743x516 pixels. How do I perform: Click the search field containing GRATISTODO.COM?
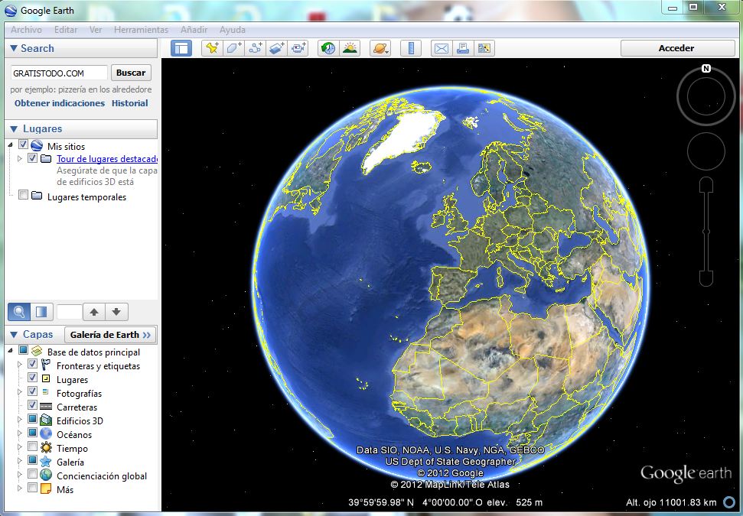pos(59,73)
